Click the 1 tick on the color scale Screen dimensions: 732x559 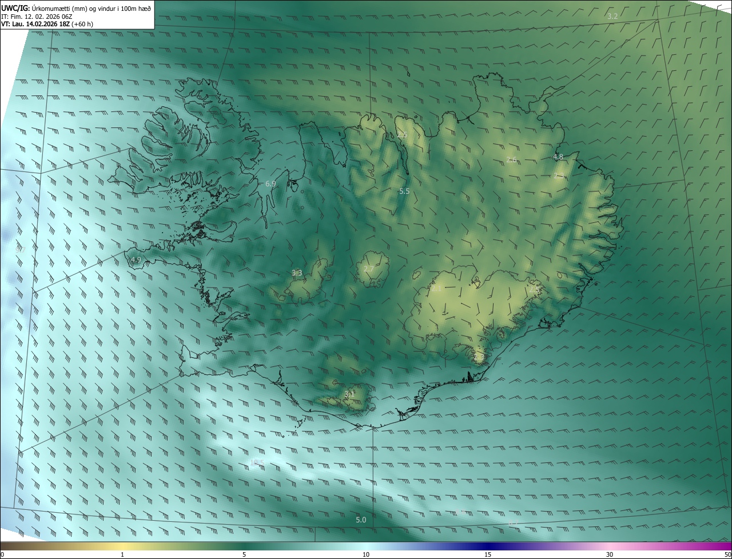tap(122, 554)
